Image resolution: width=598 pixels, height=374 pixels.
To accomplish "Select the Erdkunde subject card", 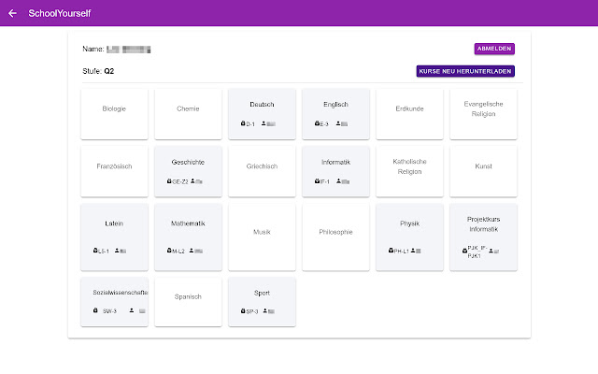I will tap(409, 114).
